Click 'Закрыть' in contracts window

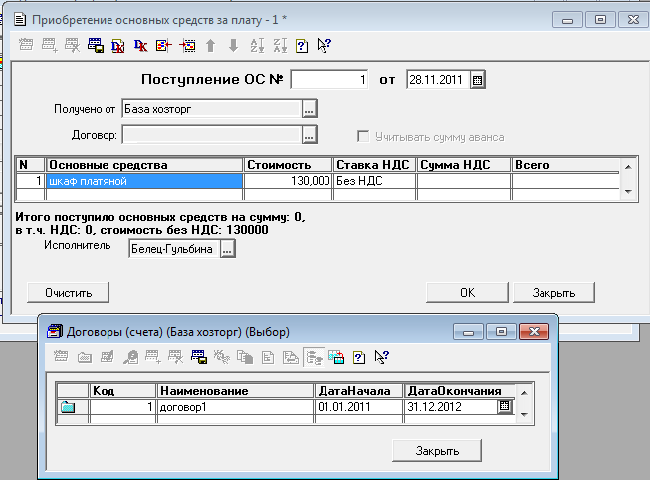pos(437,451)
